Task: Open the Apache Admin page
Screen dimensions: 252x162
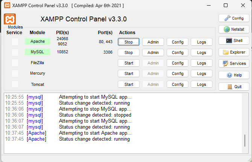Action: click(x=153, y=42)
